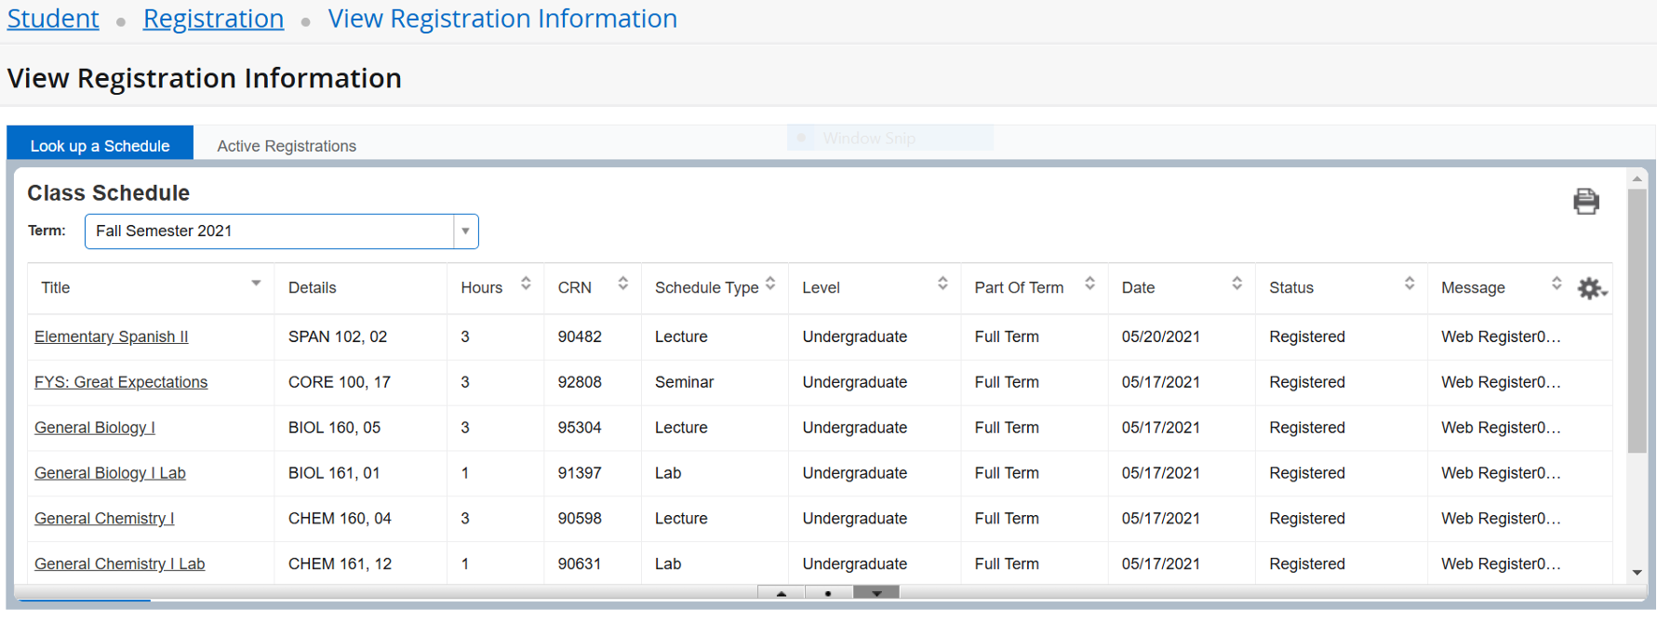Click panel expand down arrow at bottom

pos(876,593)
